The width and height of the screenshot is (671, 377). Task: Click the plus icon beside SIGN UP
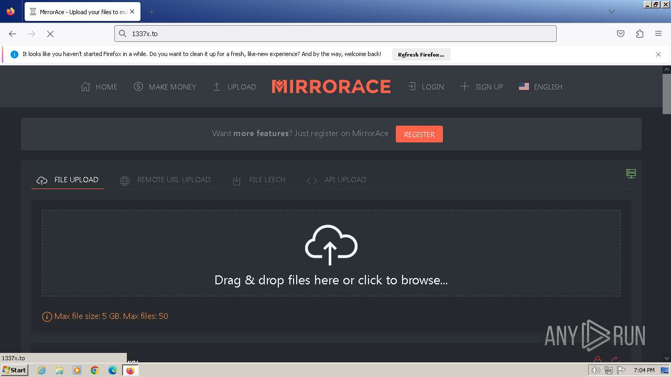coord(464,86)
